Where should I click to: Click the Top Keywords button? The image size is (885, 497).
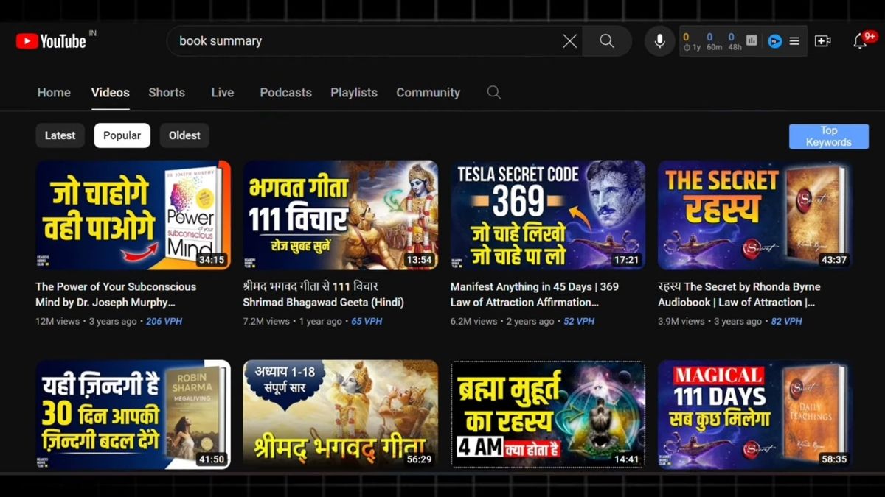click(828, 135)
